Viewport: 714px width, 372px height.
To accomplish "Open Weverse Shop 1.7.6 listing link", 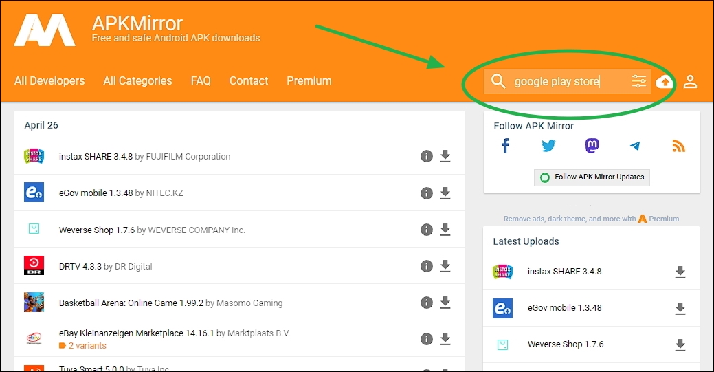I will [x=96, y=230].
